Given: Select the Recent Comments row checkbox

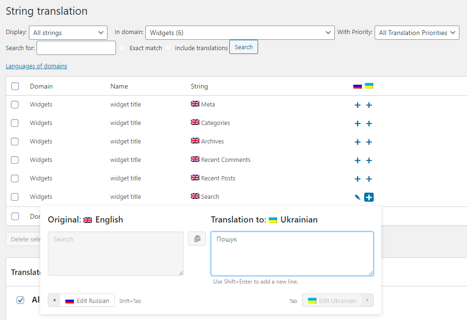Looking at the screenshot, I should click(15, 160).
